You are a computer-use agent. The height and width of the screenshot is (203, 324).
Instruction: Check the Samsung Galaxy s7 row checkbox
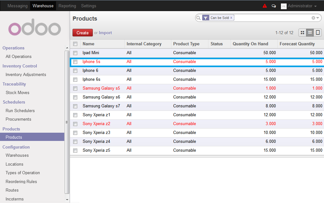coord(75,106)
